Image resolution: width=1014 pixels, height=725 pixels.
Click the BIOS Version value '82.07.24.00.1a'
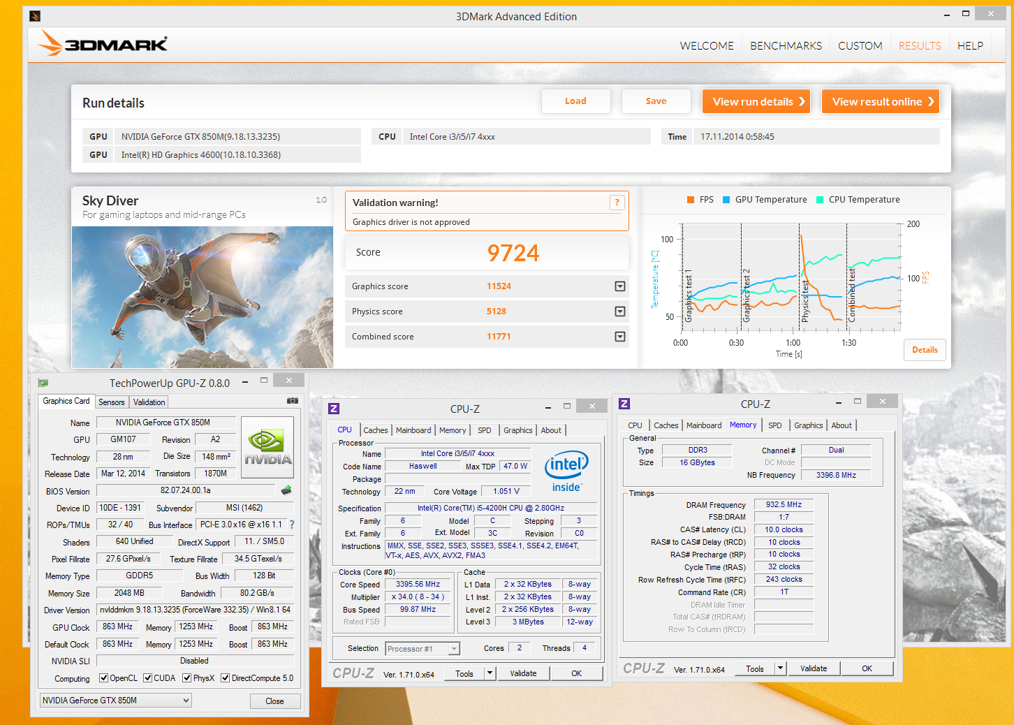coord(185,490)
